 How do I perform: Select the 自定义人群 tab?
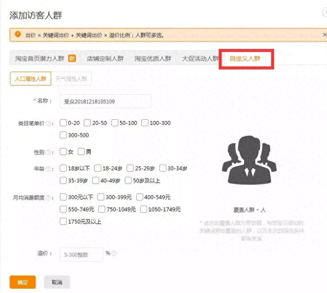245,59
